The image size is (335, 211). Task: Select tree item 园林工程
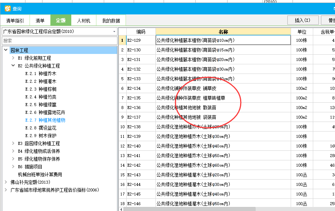20,50
